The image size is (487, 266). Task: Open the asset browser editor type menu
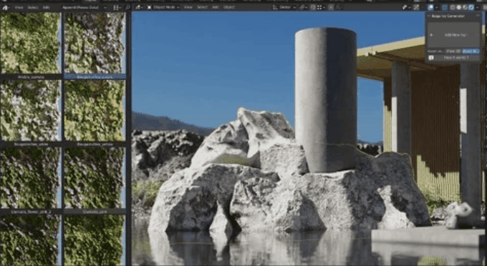point(6,7)
